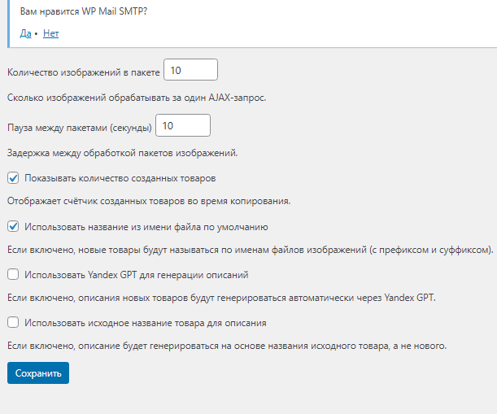Image resolution: width=497 pixels, height=414 pixels.
Task: Click the "Нет" link in the WP Mail SMTP notice
Action: (x=50, y=34)
